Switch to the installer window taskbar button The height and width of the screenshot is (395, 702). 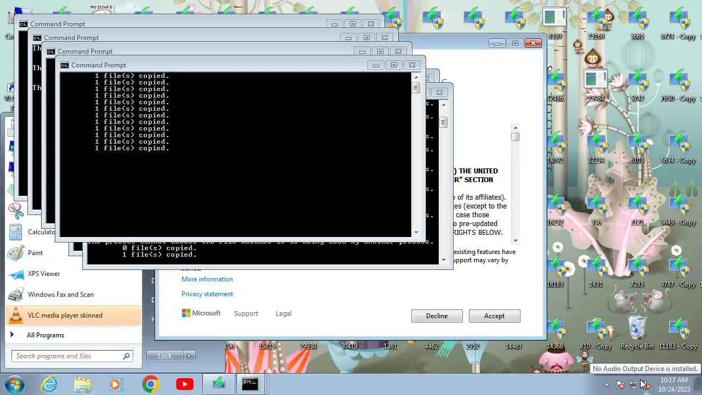[x=219, y=384]
